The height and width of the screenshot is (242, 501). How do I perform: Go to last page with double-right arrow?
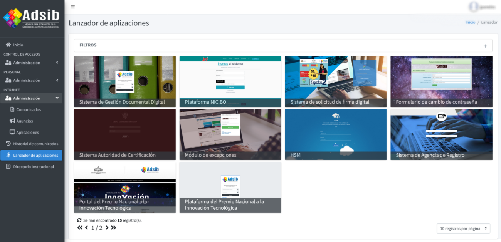[113, 228]
